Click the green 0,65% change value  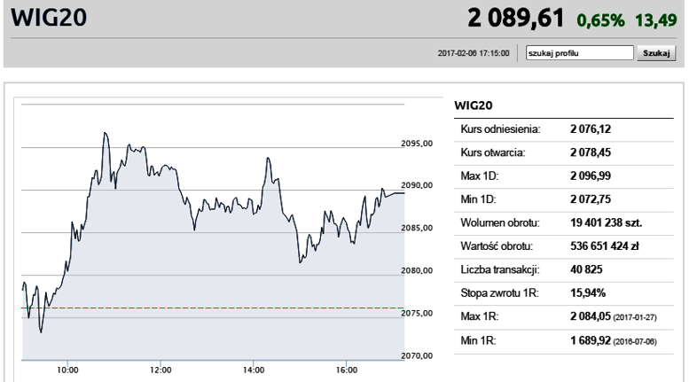click(x=600, y=20)
